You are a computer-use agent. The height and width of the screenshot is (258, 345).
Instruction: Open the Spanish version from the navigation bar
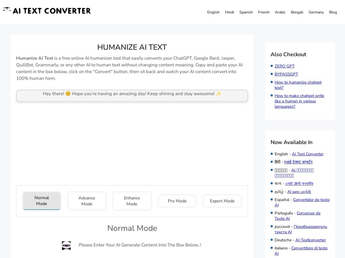pyautogui.click(x=246, y=12)
